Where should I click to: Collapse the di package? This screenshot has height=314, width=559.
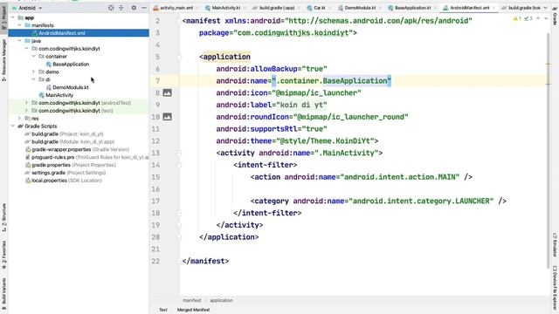(33, 79)
